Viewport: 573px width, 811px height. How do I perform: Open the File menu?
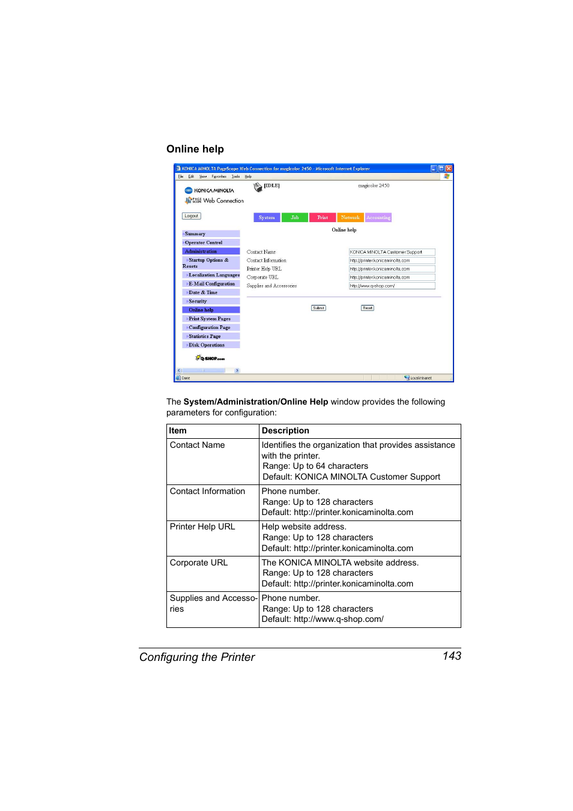[x=180, y=176]
